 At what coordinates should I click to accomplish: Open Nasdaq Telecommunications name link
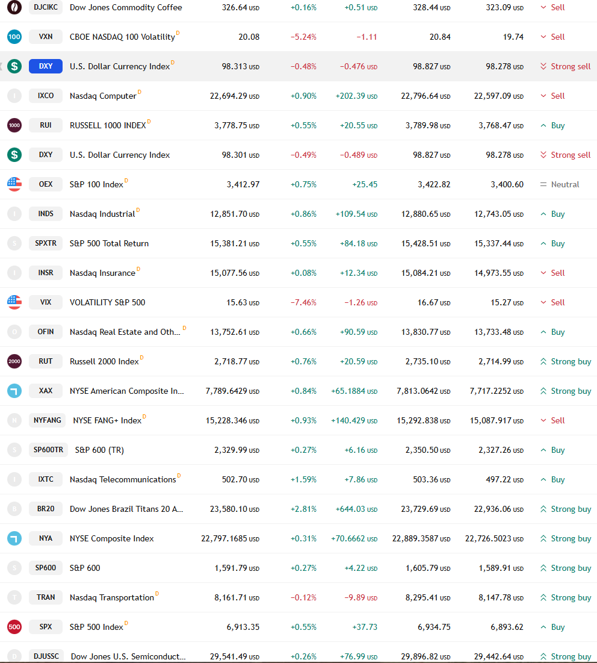pos(123,480)
